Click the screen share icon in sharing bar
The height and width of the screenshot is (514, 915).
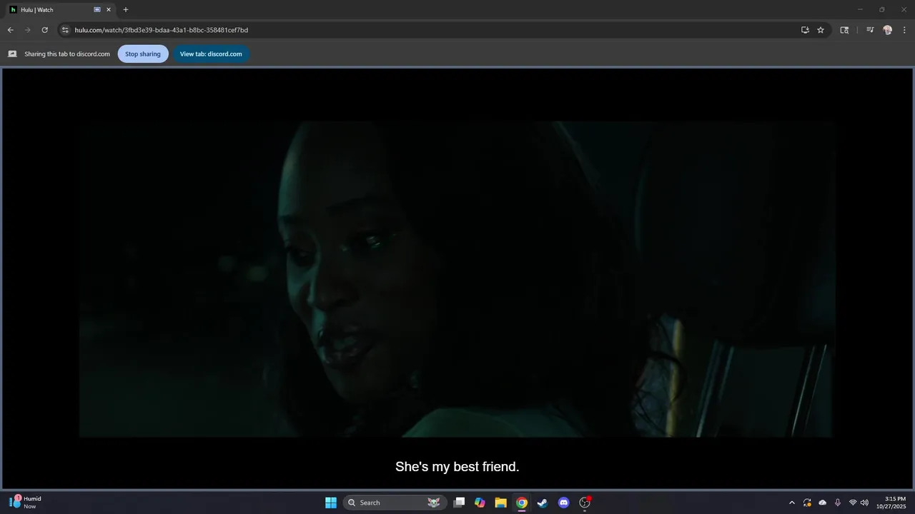pos(12,54)
